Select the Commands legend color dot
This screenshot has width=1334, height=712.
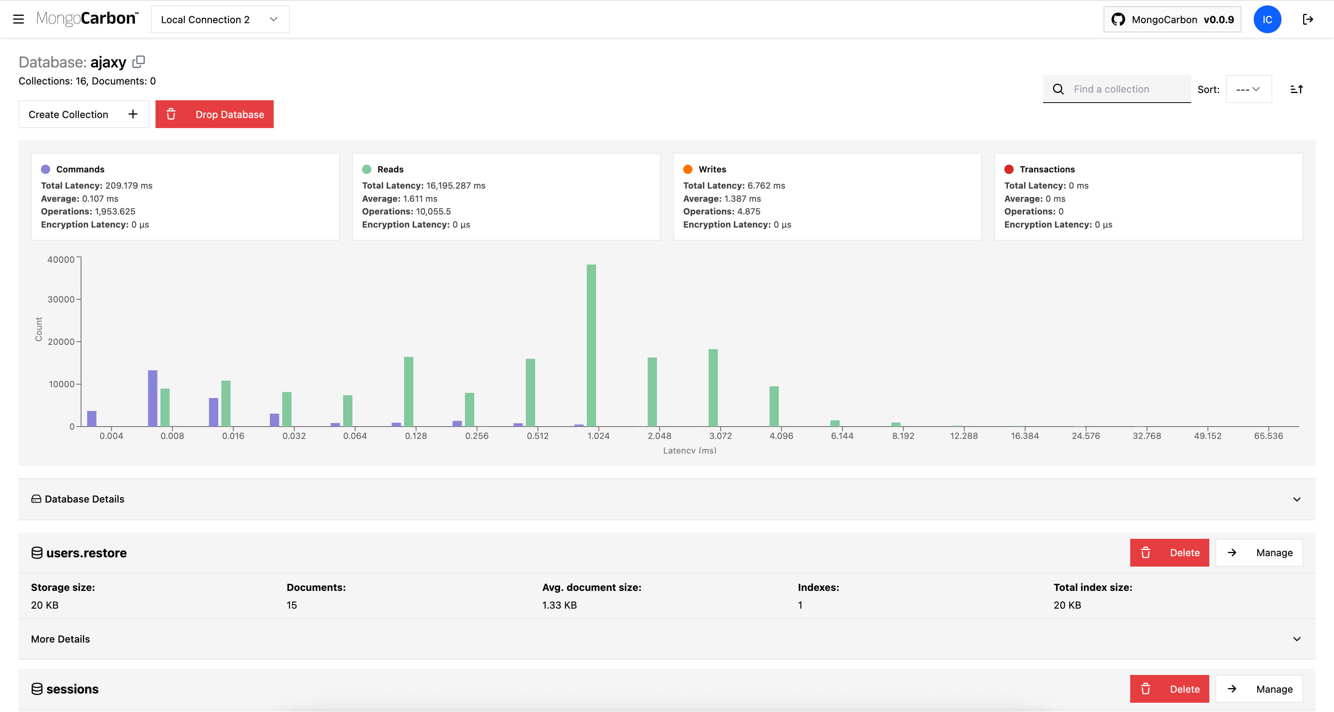[x=46, y=169]
